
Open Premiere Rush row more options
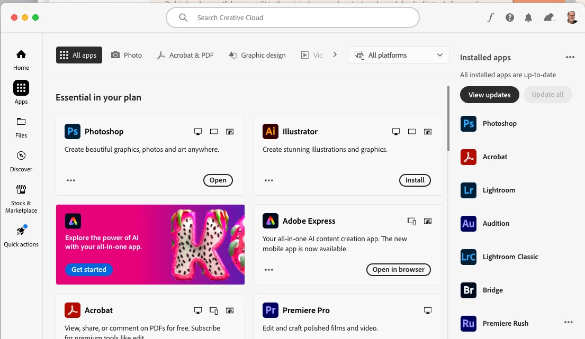click(568, 322)
